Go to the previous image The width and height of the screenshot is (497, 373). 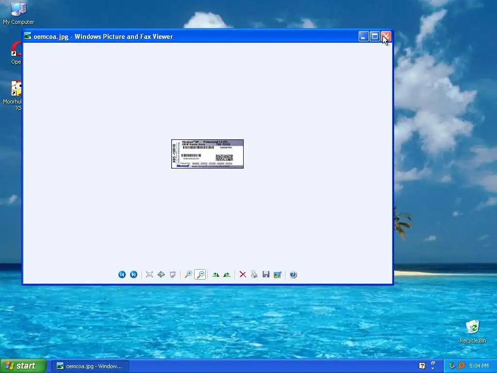click(x=122, y=275)
